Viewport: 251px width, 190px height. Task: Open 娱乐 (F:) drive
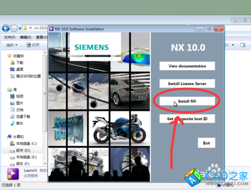pyautogui.click(x=20, y=164)
